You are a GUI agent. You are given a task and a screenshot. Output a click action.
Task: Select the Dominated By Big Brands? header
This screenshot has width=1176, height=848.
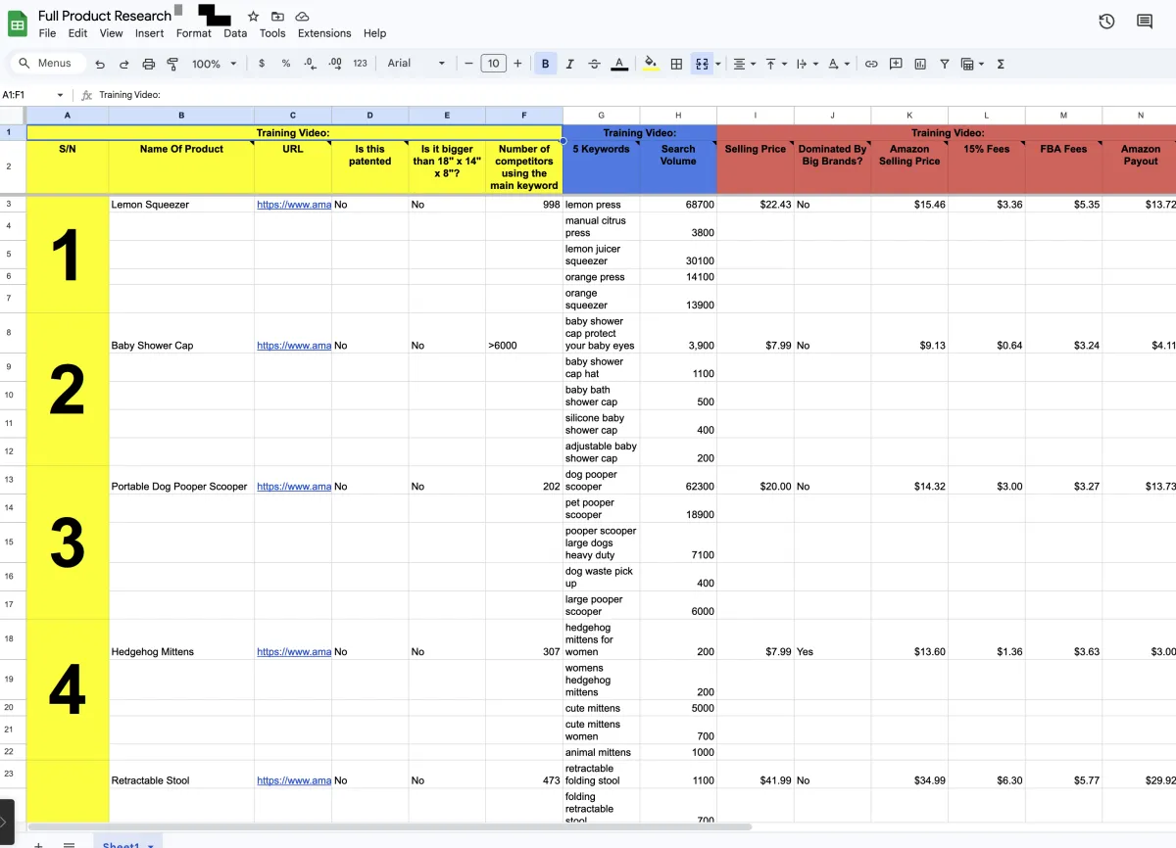pyautogui.click(x=832, y=166)
